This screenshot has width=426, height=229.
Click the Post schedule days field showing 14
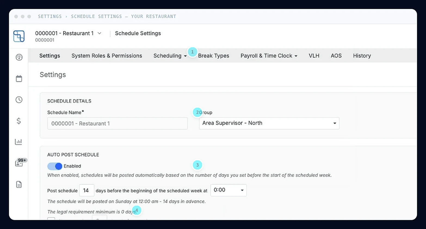(x=87, y=190)
